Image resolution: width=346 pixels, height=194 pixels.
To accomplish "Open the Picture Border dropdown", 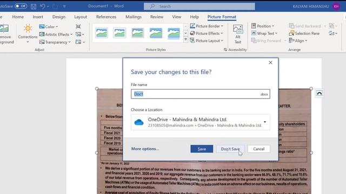I will tap(207, 26).
